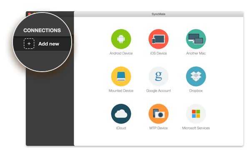
Task: Select the orange MTP Device camera icon
Action: [158, 114]
